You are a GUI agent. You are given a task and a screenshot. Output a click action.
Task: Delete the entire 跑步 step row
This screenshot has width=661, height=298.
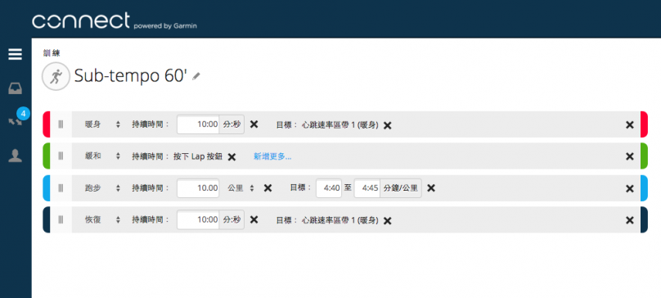coord(629,188)
